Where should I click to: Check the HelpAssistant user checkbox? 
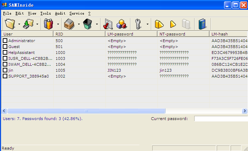point(5,52)
